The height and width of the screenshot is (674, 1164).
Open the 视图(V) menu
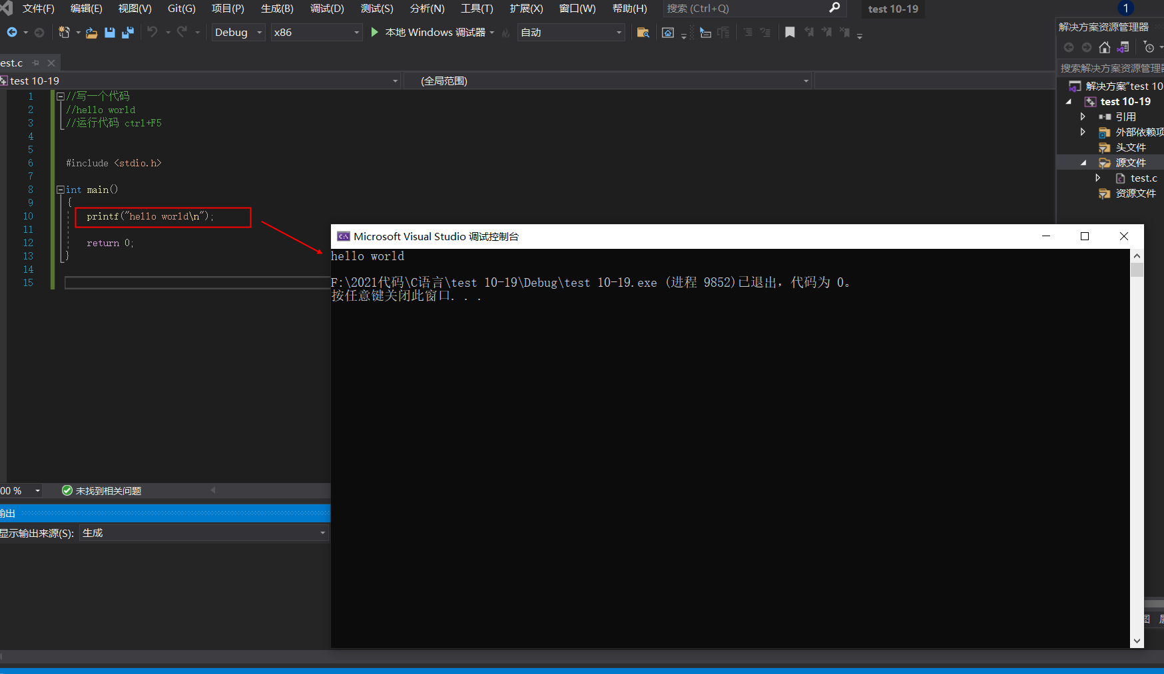click(135, 9)
